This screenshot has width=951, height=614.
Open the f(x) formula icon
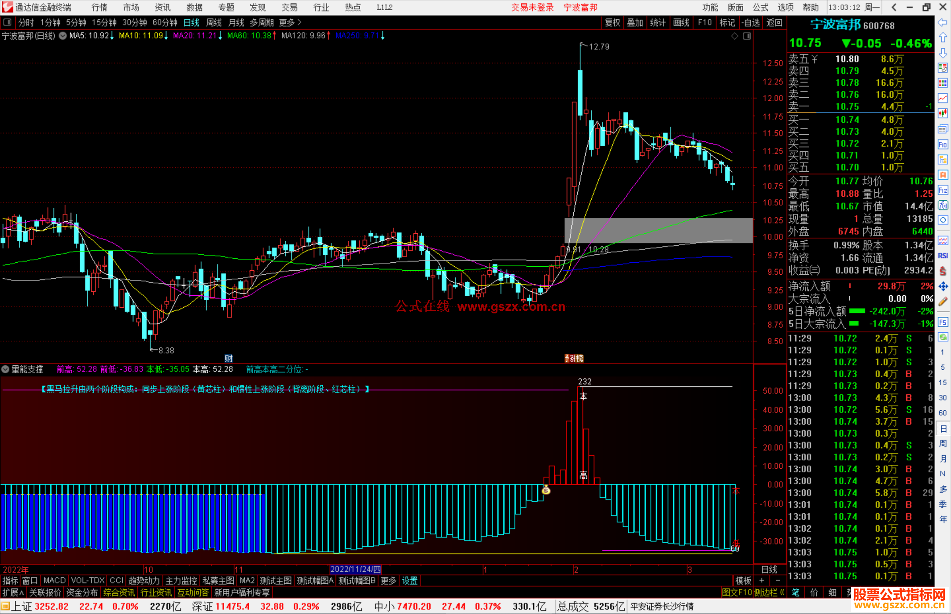click(943, 205)
